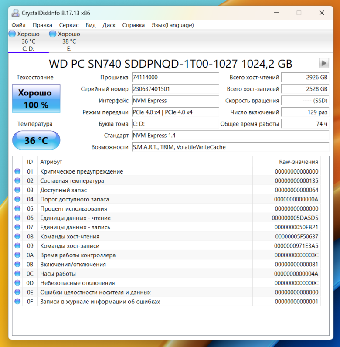Click the blue status orb for E: disk
This screenshot has width=340, height=347.
tap(53, 34)
